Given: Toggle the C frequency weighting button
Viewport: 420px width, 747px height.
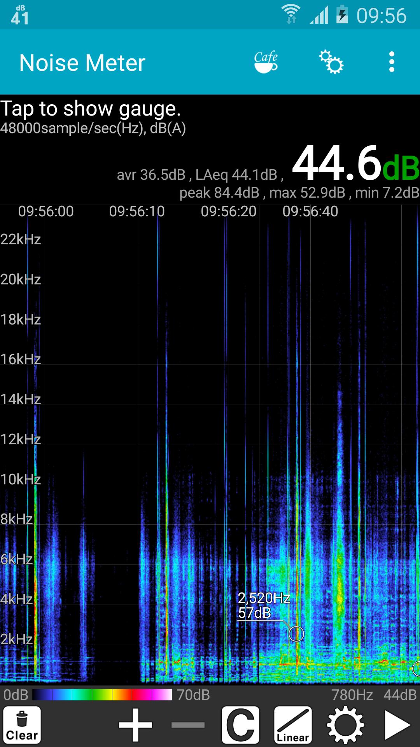Looking at the screenshot, I should coord(240,725).
